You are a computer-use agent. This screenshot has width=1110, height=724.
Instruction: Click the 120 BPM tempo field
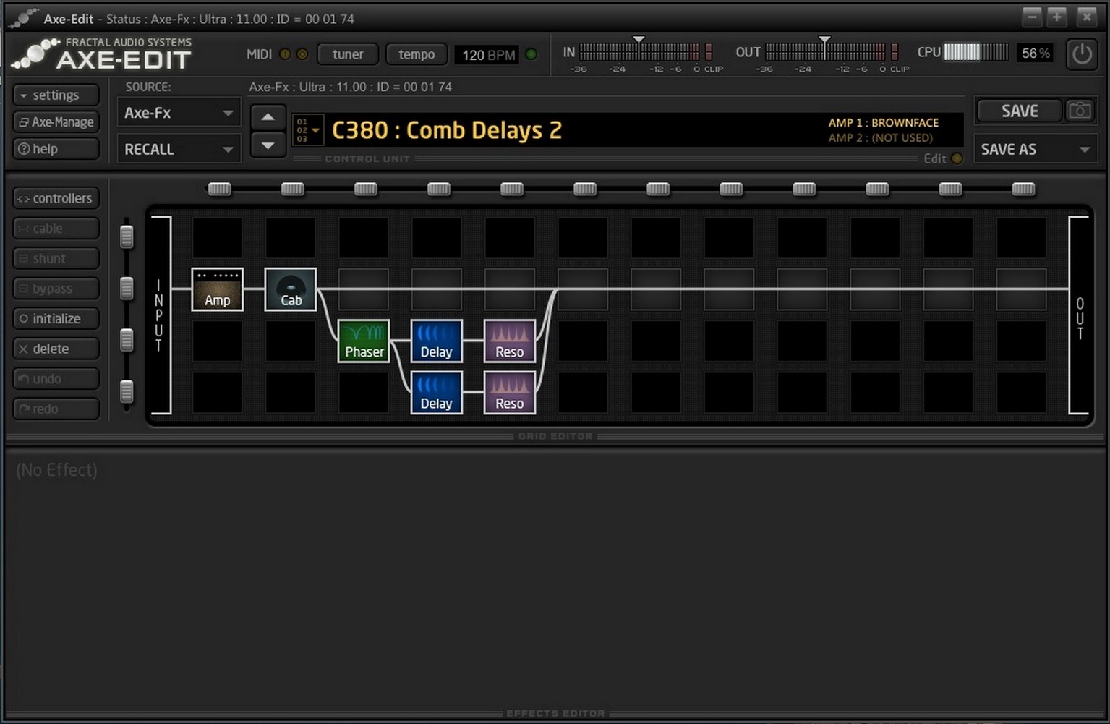coord(487,55)
